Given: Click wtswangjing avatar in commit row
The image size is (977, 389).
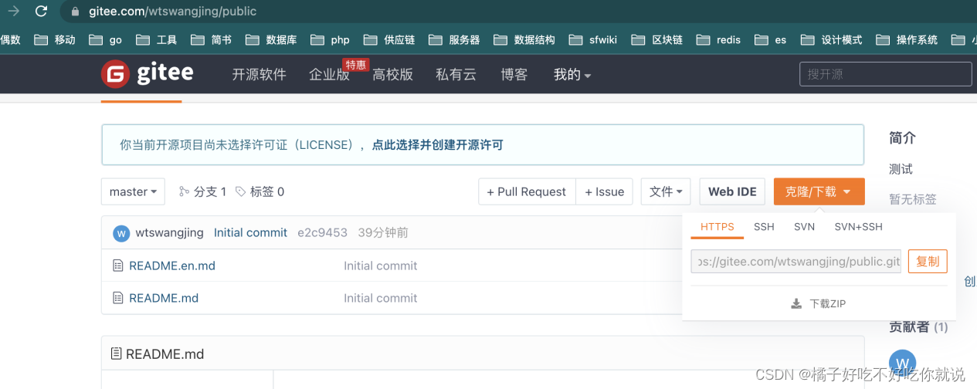Looking at the screenshot, I should click(121, 233).
